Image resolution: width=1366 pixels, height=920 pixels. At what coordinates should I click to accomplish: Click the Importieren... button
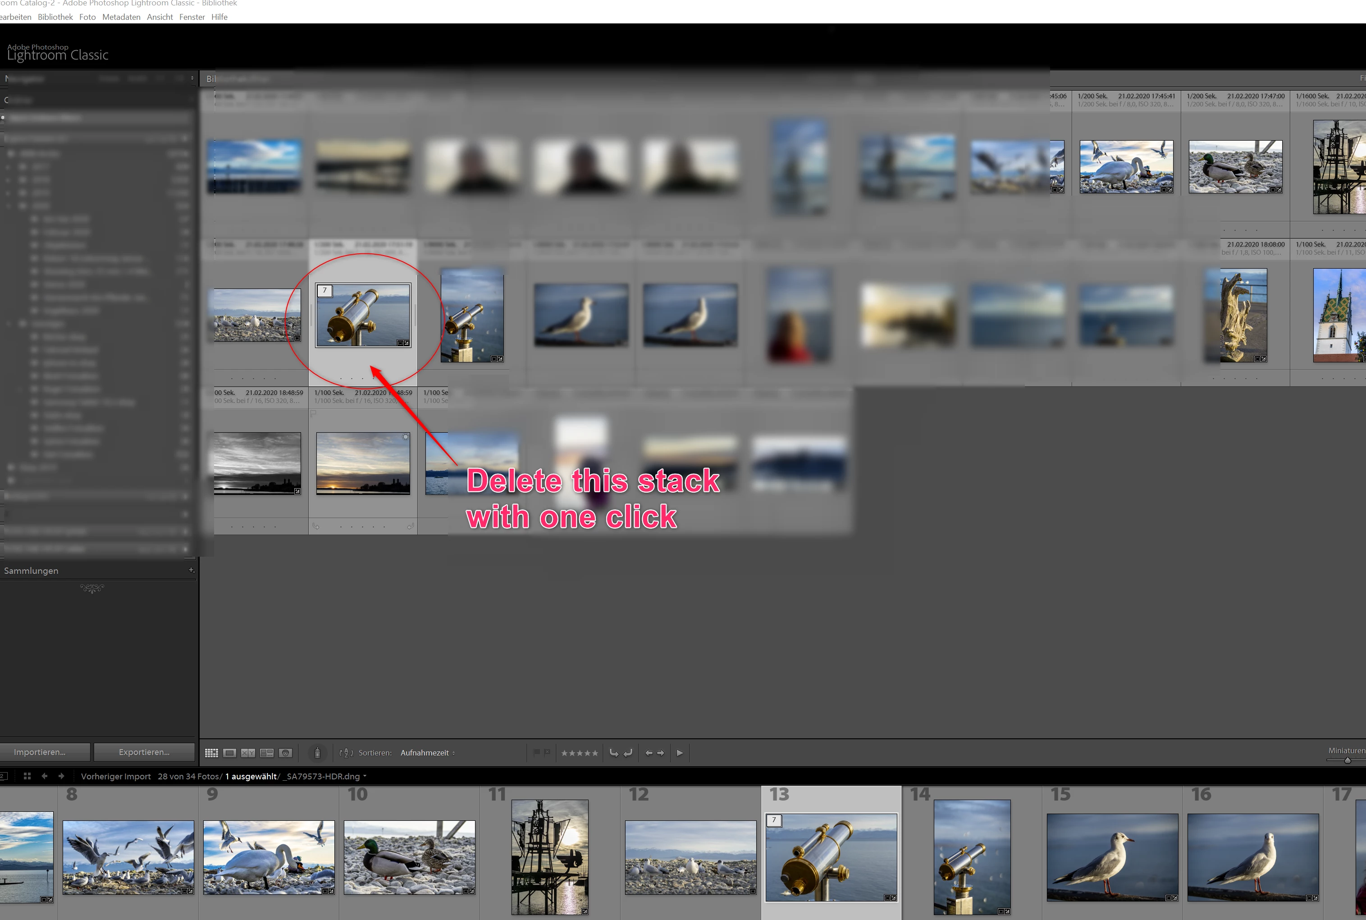pos(40,752)
